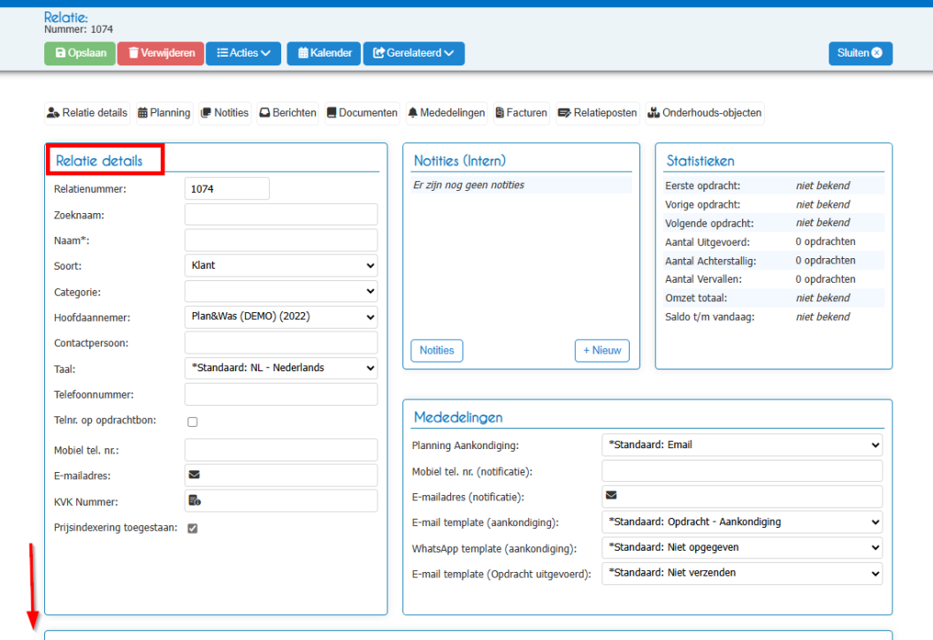Save the relation with Opslaan

[x=80, y=53]
